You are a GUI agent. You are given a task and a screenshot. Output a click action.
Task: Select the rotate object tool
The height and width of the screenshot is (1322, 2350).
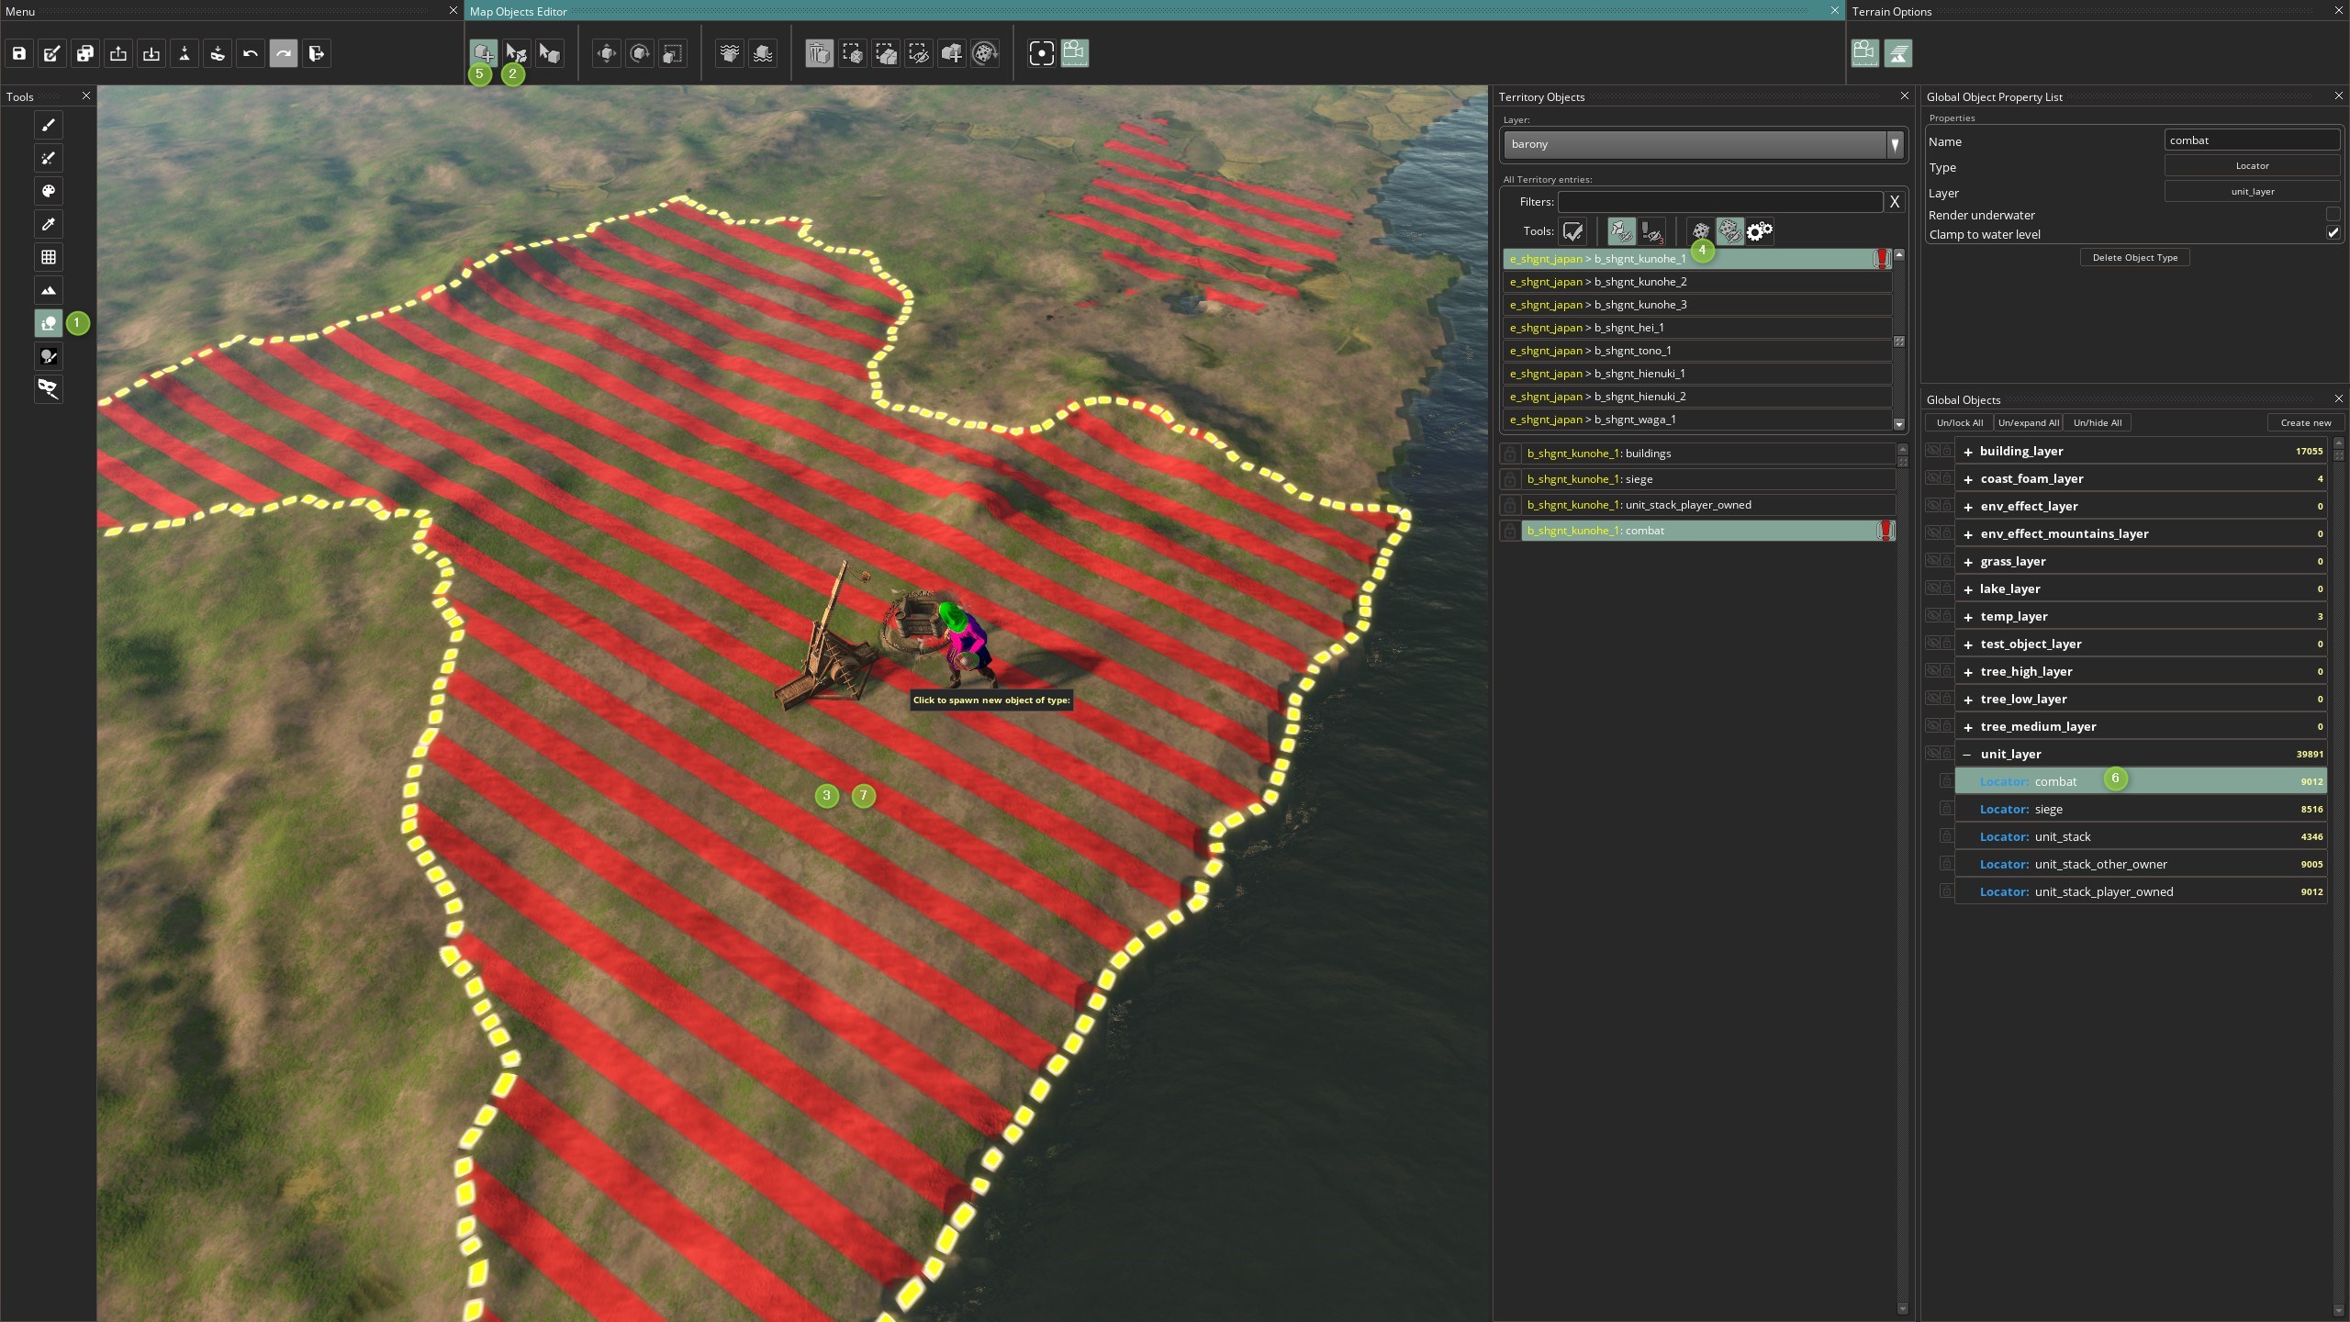click(640, 53)
